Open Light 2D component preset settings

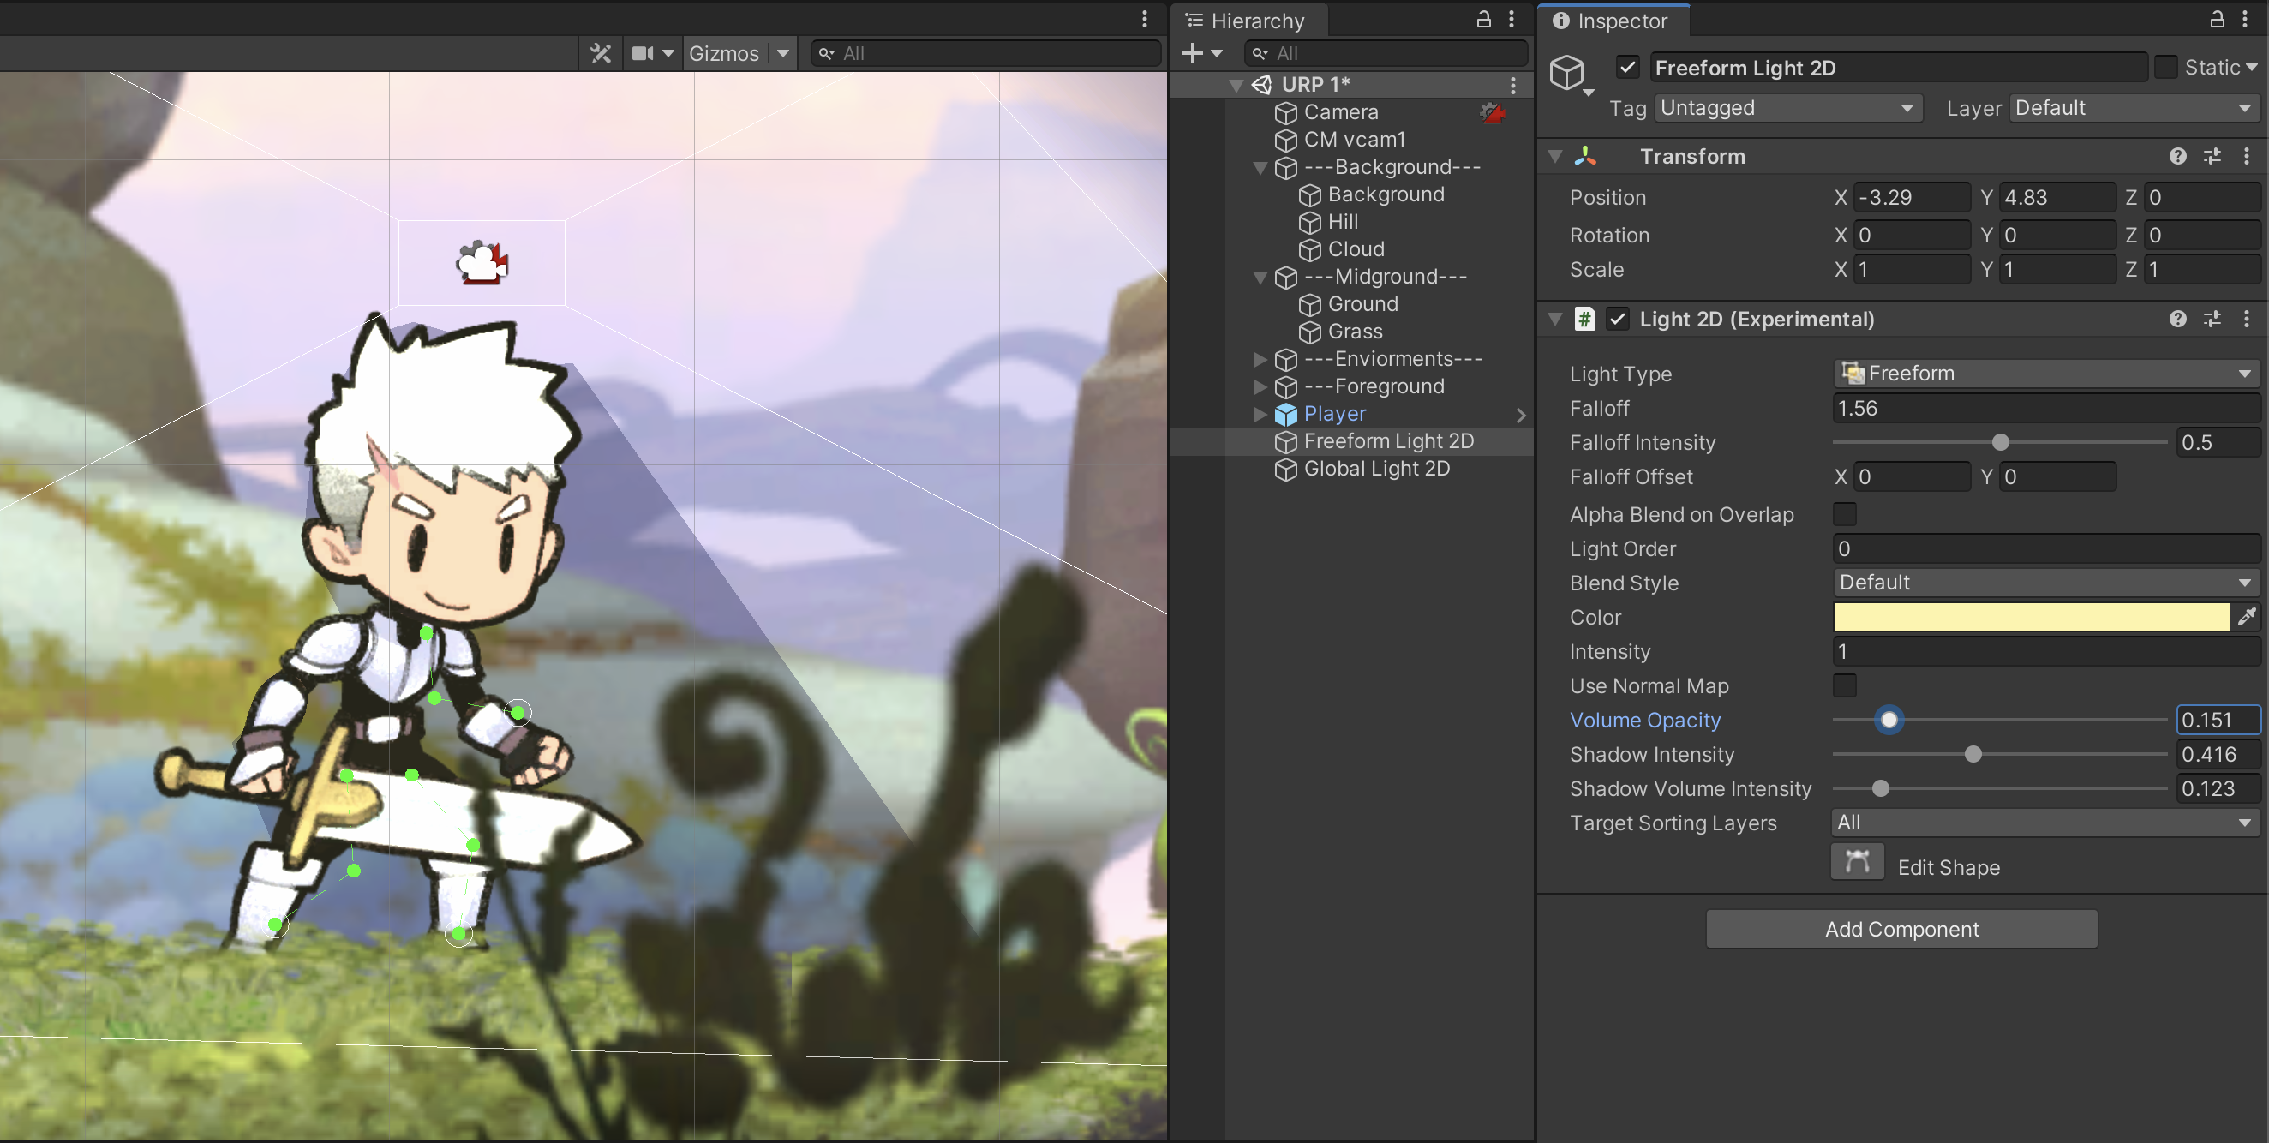[2212, 319]
